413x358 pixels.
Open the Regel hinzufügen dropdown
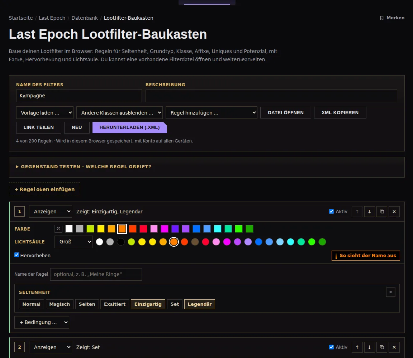(212, 112)
